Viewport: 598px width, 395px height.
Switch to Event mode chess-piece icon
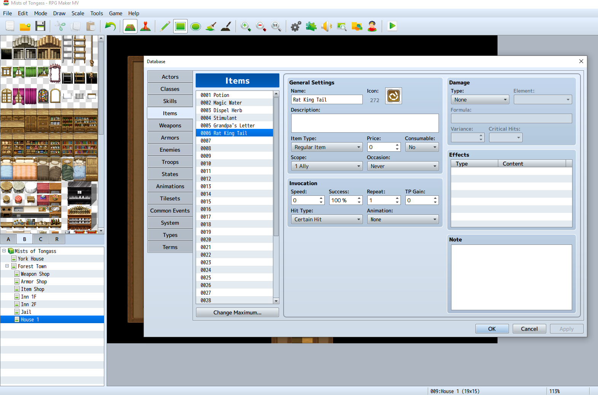(x=145, y=26)
